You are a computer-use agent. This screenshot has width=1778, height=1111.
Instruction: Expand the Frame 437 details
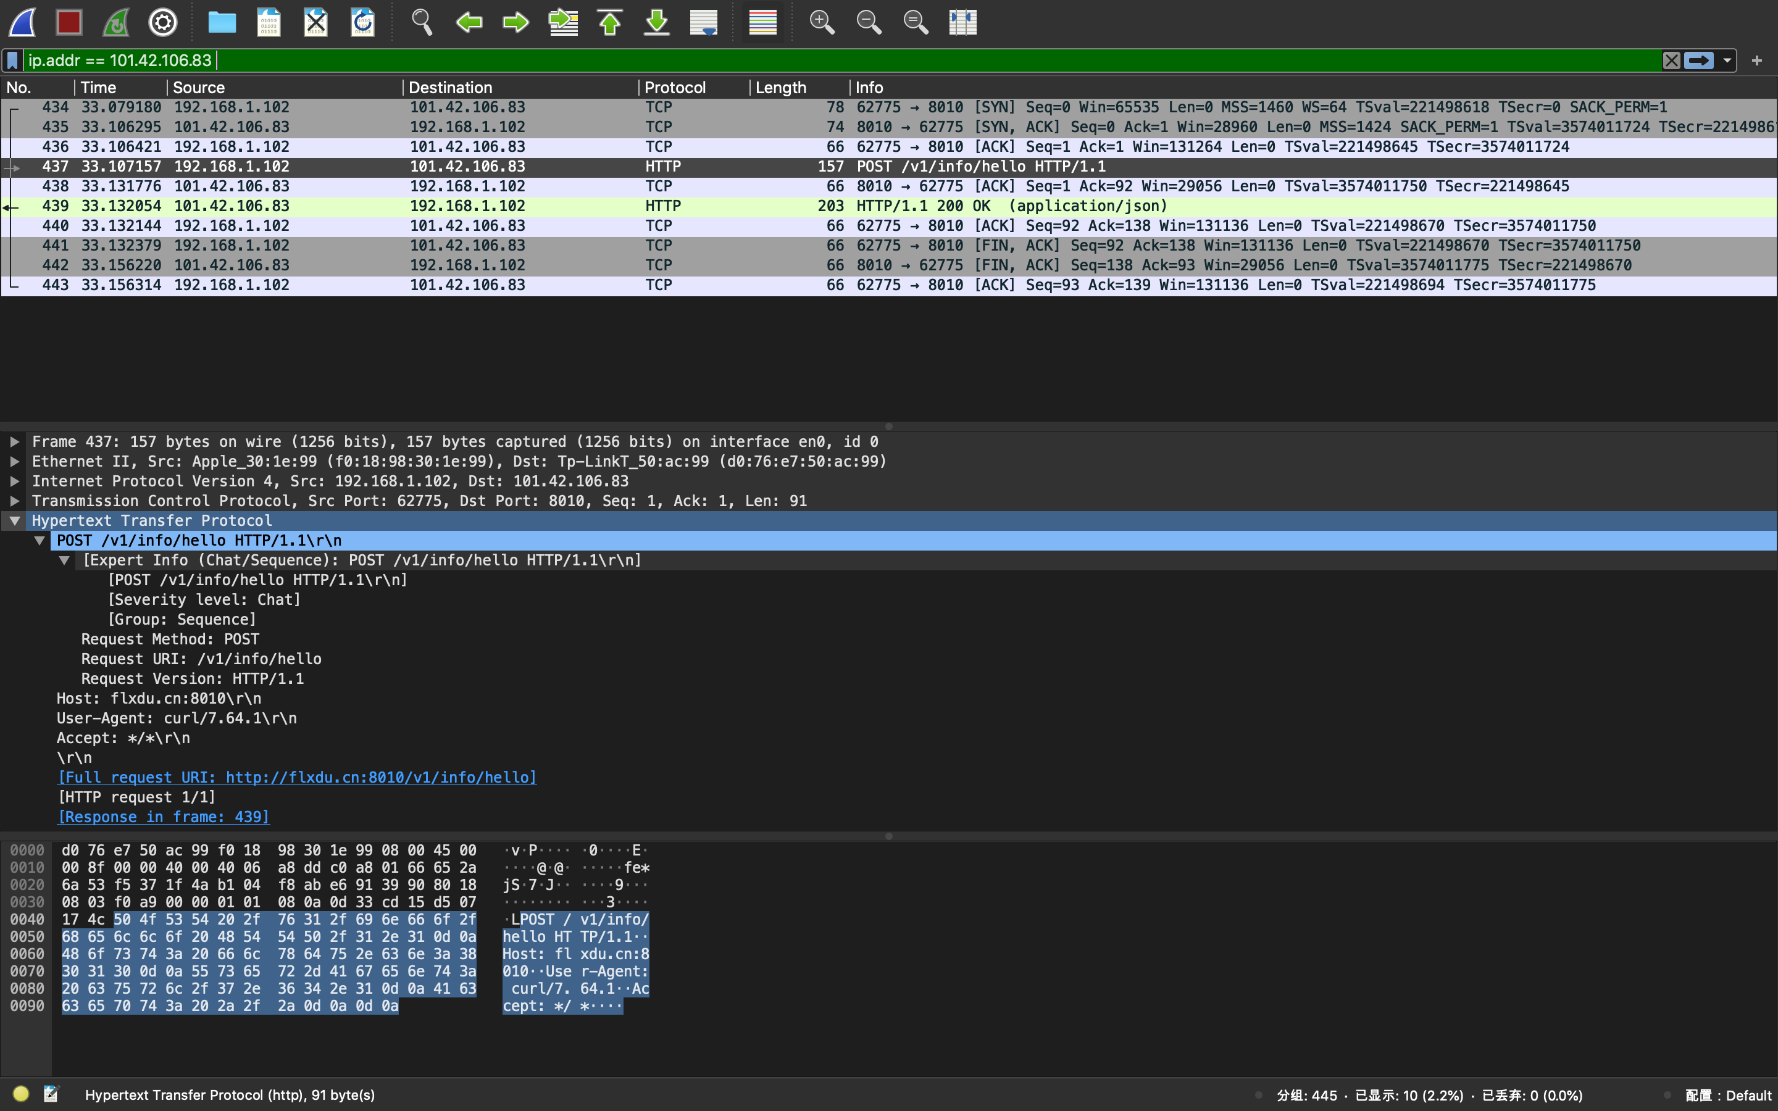tap(14, 441)
